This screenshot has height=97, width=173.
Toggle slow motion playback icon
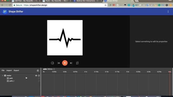pos(52,63)
